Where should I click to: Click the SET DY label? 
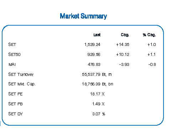click(x=15, y=114)
